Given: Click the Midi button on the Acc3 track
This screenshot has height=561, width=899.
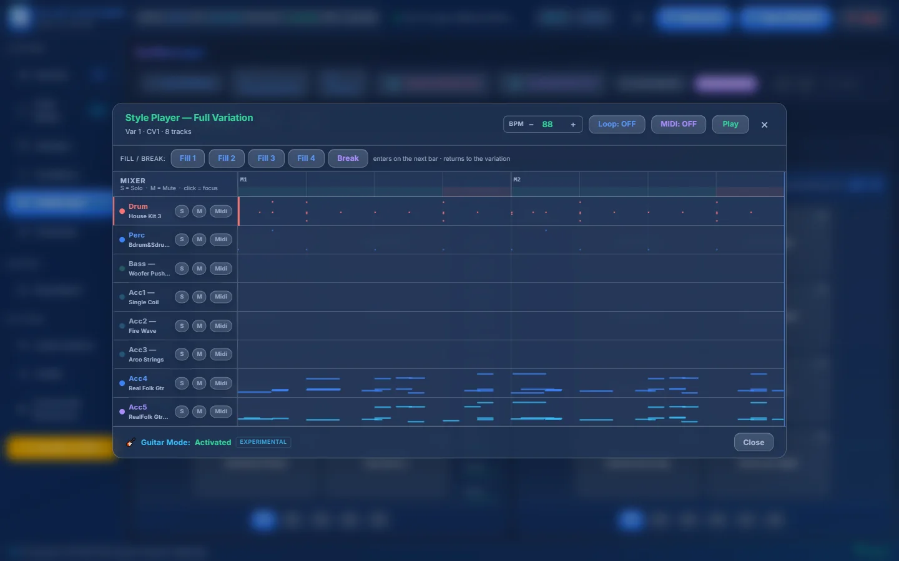Looking at the screenshot, I should (221, 354).
